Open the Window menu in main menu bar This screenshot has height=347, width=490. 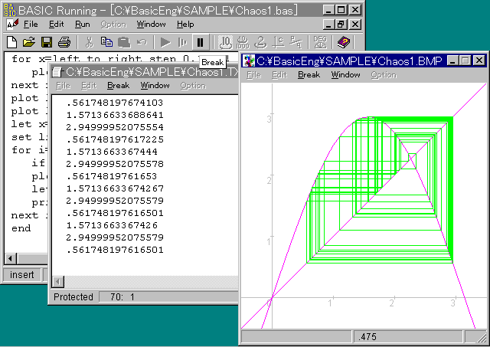coord(151,25)
